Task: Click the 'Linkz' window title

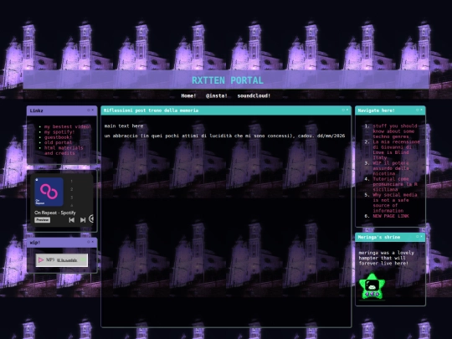Action: (36, 110)
